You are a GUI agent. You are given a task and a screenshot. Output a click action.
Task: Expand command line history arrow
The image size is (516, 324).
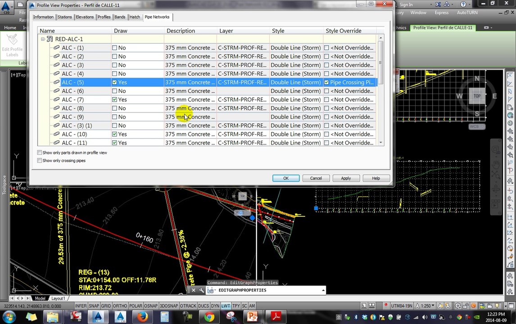[x=323, y=290]
